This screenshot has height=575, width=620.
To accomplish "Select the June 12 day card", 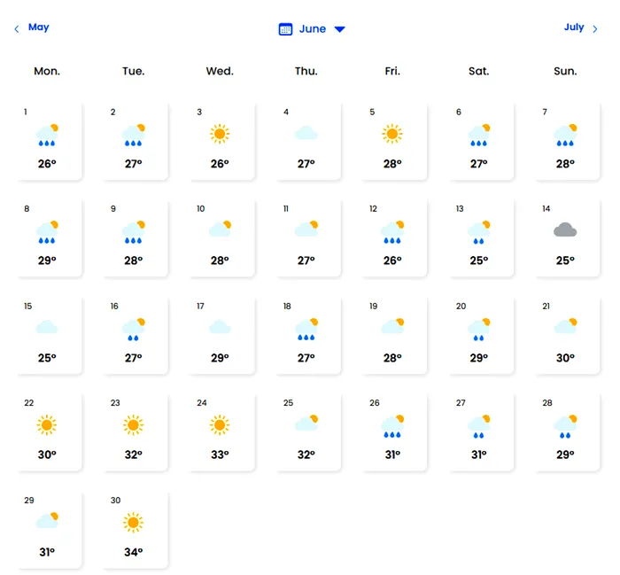I will pyautogui.click(x=395, y=237).
